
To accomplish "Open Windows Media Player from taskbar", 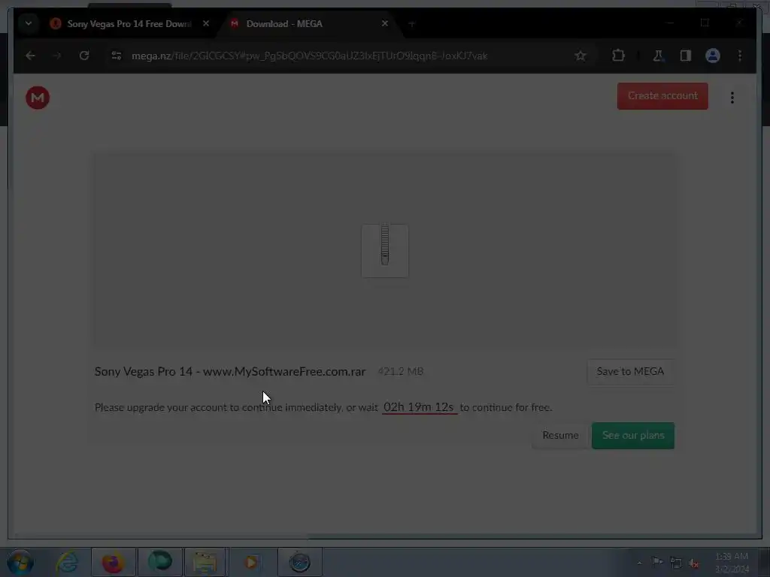I will point(251,562).
